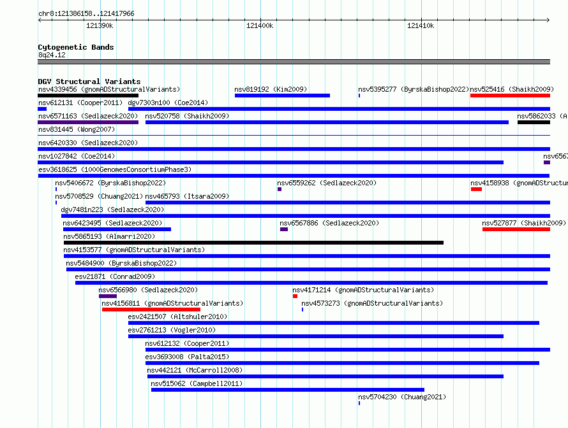Image resolution: width=568 pixels, height=428 pixels.
Task: Open the nsv525416 (Shaikh2009) red variant bar
Action: click(x=510, y=96)
